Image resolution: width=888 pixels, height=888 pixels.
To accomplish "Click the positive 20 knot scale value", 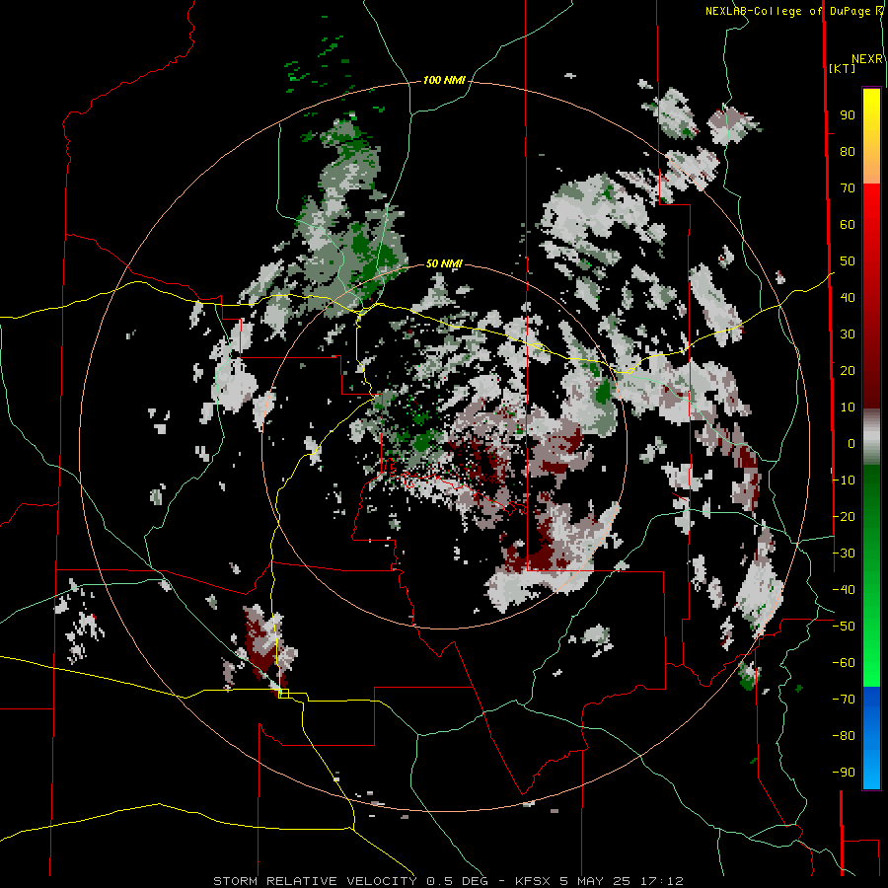I will tap(848, 371).
